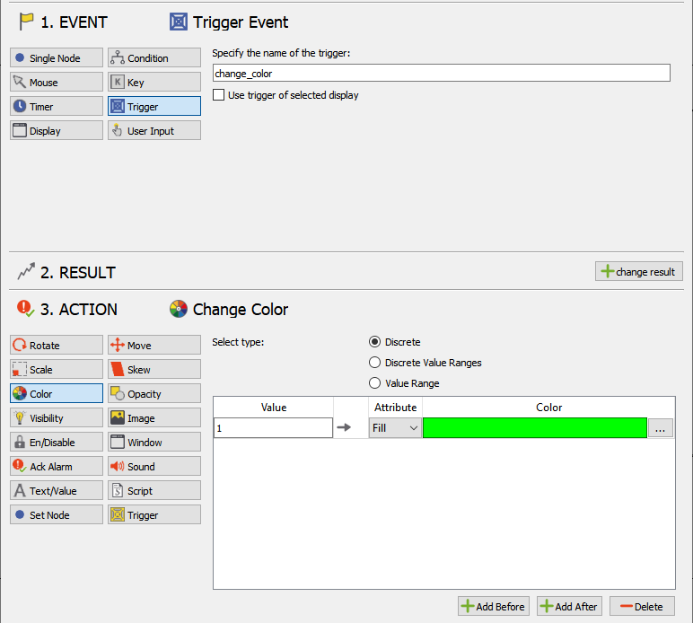This screenshot has height=623, width=693.
Task: Choose the Skew action
Action: pyautogui.click(x=154, y=370)
